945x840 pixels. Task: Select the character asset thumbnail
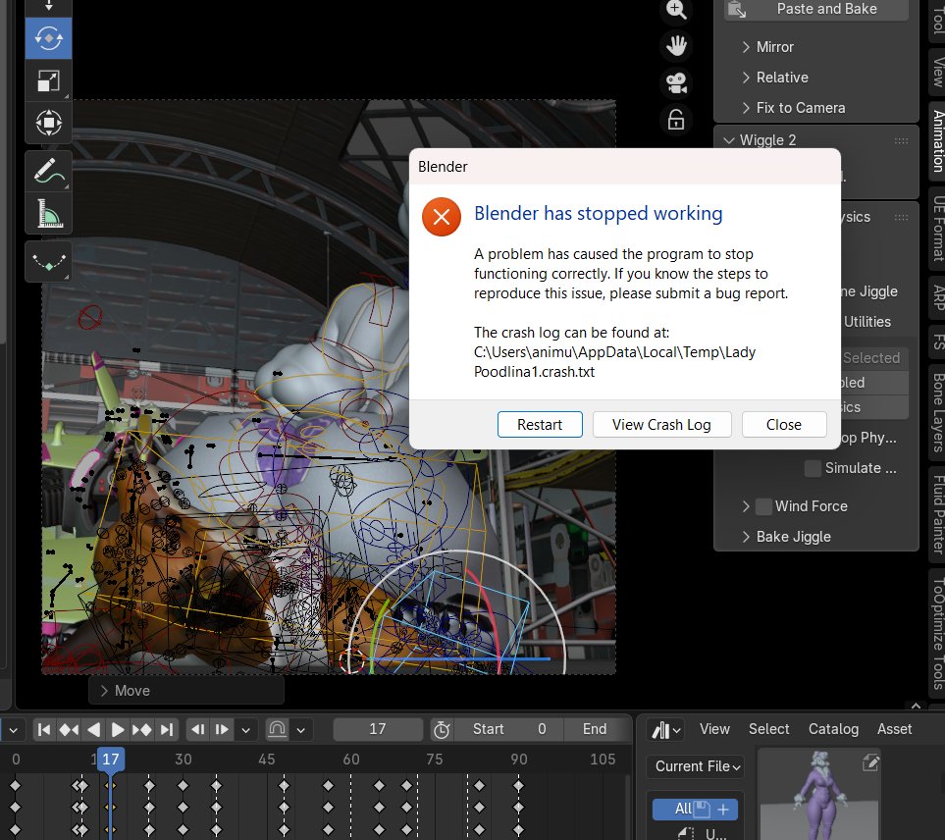tap(819, 796)
